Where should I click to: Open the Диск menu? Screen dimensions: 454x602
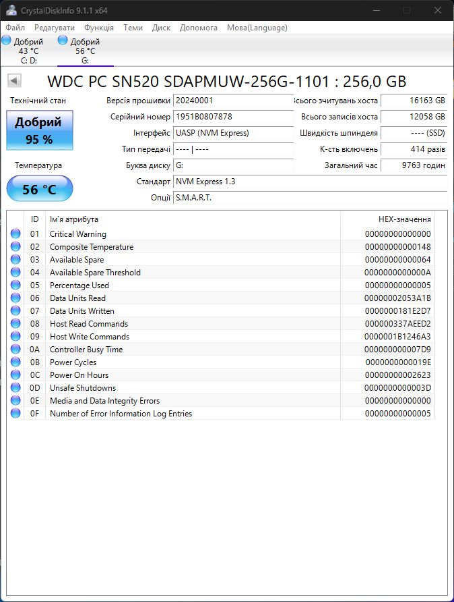click(161, 28)
